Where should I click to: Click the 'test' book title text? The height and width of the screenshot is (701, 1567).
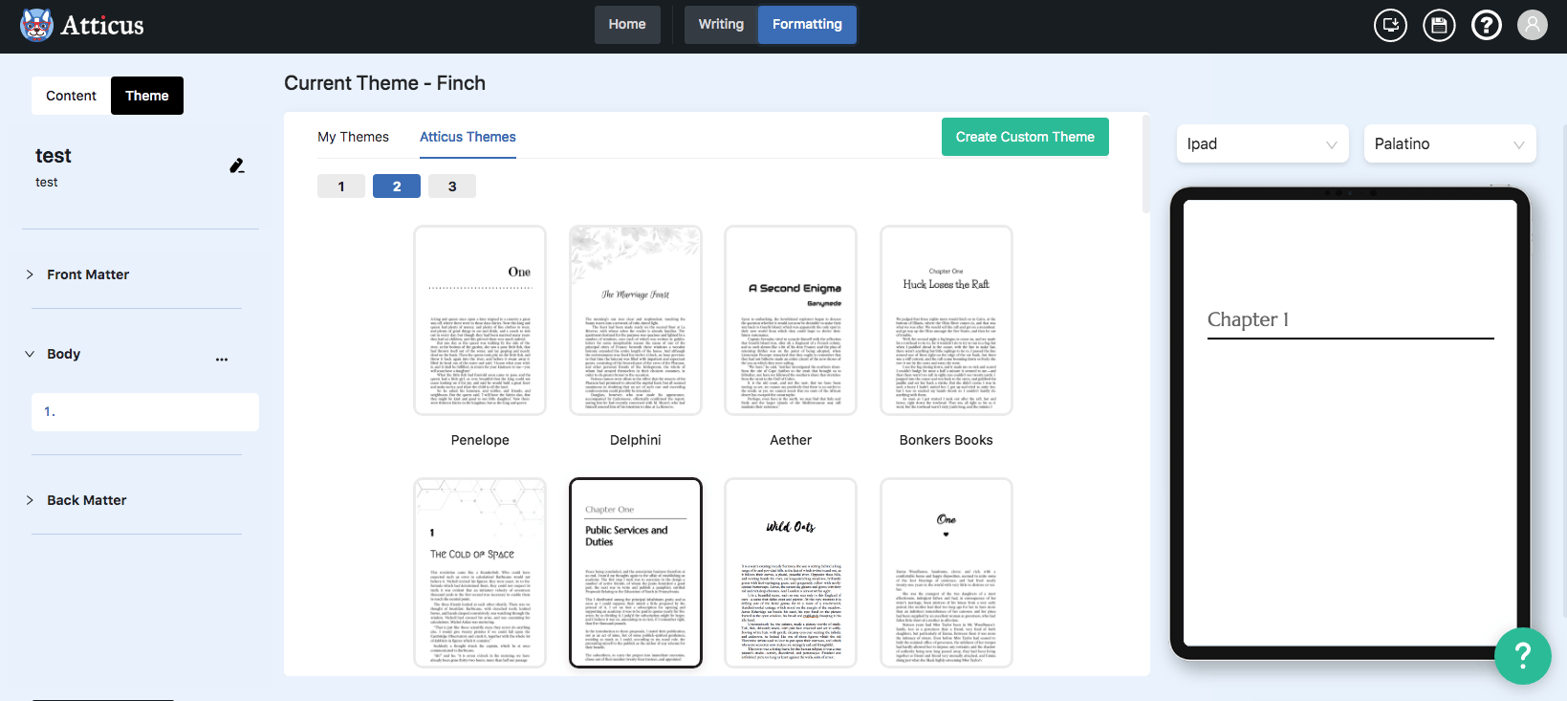54,156
